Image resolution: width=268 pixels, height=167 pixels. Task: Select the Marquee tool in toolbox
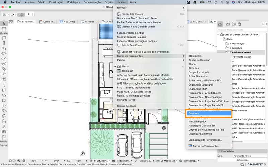point(4,29)
